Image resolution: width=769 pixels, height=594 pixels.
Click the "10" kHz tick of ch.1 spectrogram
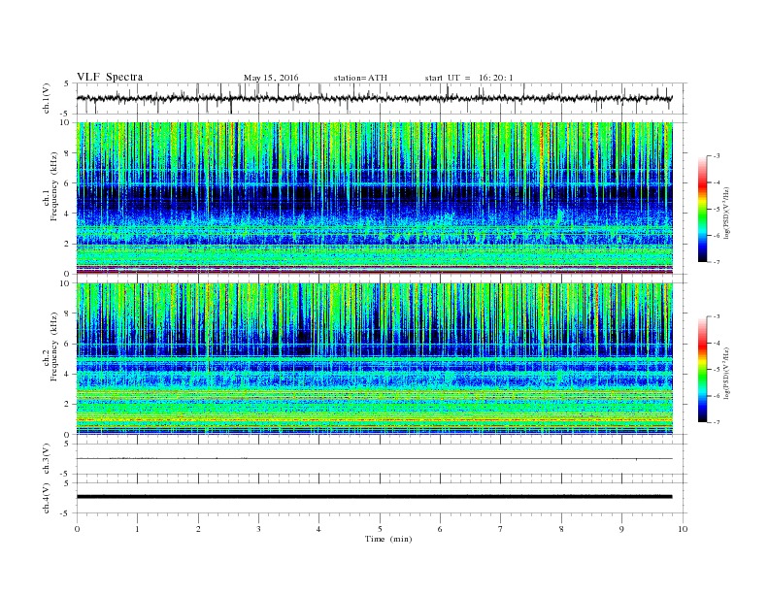click(65, 122)
